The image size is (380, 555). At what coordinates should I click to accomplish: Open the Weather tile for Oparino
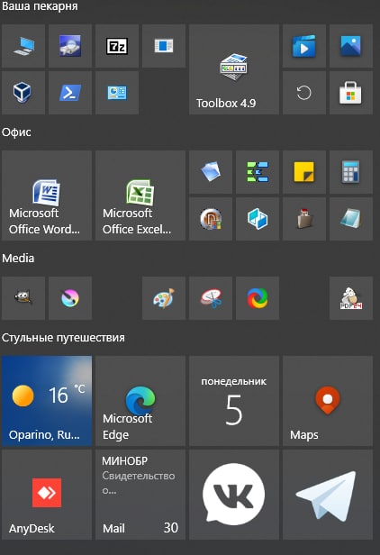pos(47,401)
